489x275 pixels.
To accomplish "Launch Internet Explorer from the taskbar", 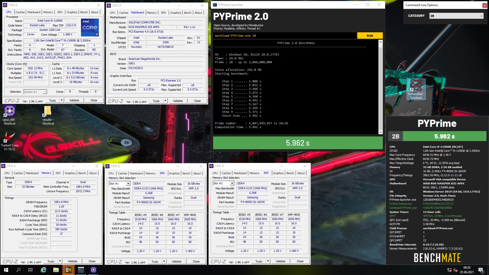I will coord(44,270).
